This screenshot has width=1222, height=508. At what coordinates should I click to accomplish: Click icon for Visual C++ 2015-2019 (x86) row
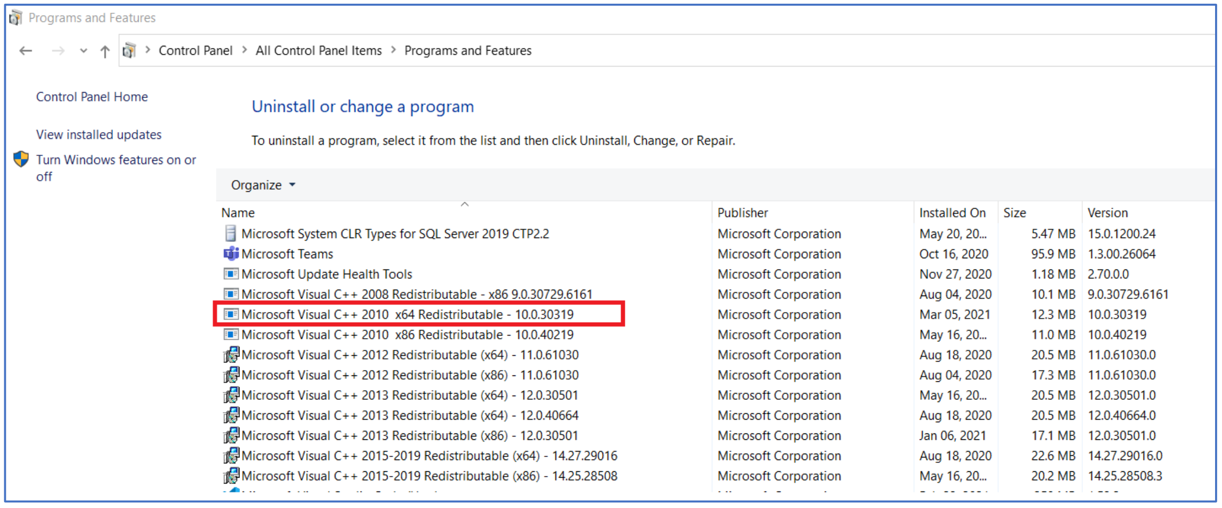(230, 476)
